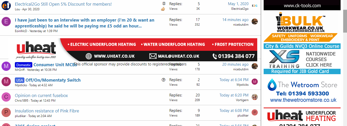Click pludikar's last-poster P avatar
This screenshot has width=347, height=126.
254,112
